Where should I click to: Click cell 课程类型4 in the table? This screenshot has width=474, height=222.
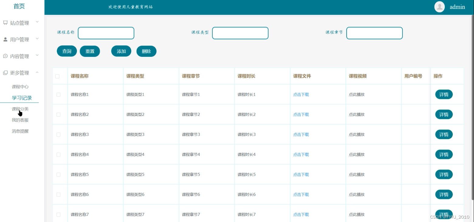(x=135, y=155)
